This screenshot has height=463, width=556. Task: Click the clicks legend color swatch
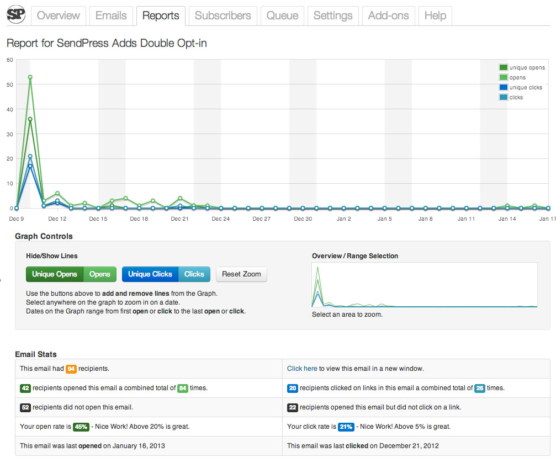tap(503, 97)
